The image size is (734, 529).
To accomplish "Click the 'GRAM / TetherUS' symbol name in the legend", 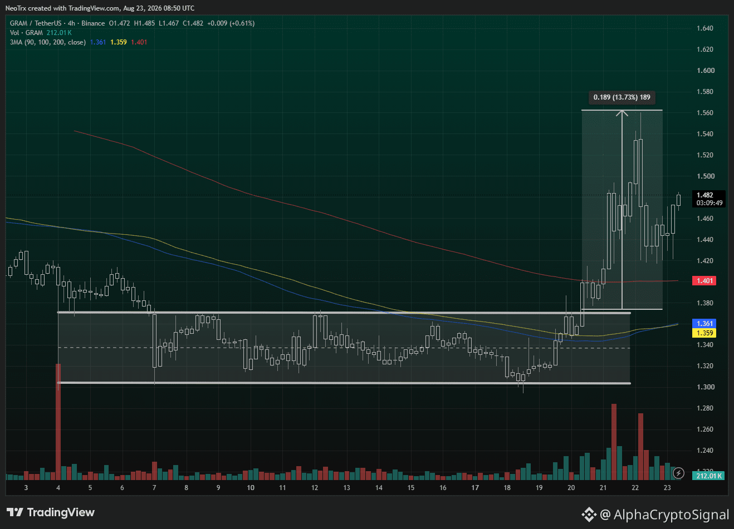I will (x=36, y=23).
